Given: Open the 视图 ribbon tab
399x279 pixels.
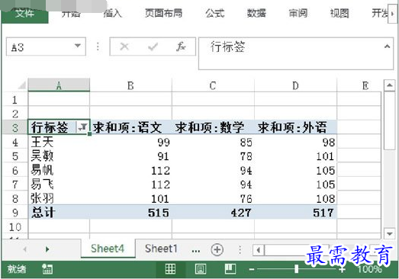Looking at the screenshot, I should point(339,13).
